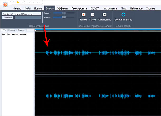
Task: Create new file from quick toolbar icon
Action: pos(14,2)
